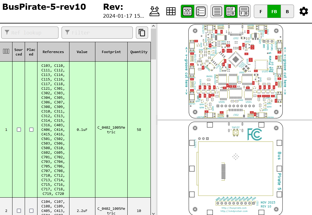Click the BusPirate-5-rev10 title
312x215 pixels.
(44, 7)
